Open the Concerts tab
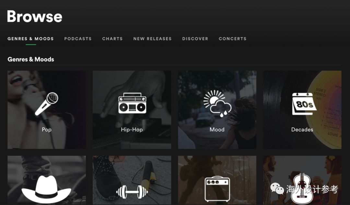 tap(232, 39)
